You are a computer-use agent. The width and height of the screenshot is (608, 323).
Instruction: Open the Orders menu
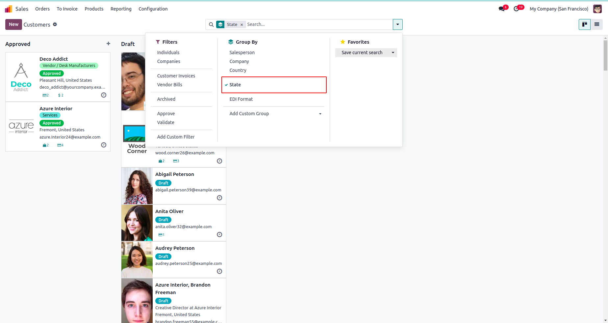click(x=42, y=9)
